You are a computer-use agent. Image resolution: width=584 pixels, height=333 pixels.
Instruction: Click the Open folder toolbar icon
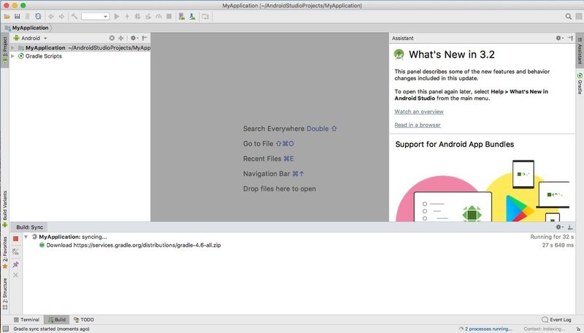(x=7, y=16)
